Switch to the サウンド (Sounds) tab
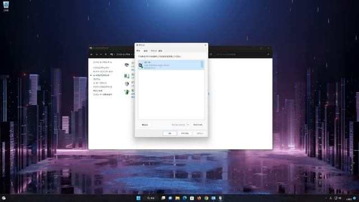Image resolution: width=359 pixels, height=202 pixels. click(x=154, y=50)
